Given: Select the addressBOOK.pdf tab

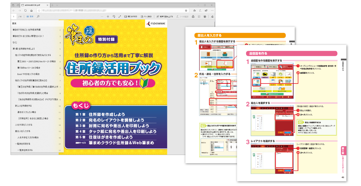Looking at the screenshot, I should [x=35, y=5].
